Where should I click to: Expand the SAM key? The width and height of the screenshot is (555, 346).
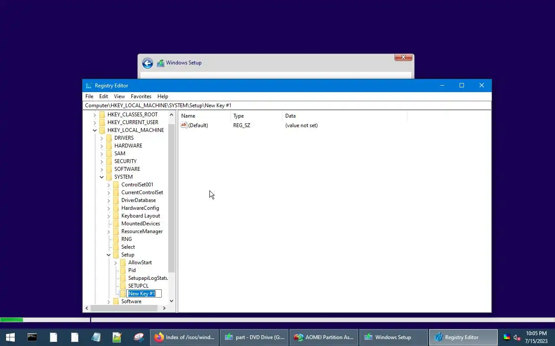102,154
